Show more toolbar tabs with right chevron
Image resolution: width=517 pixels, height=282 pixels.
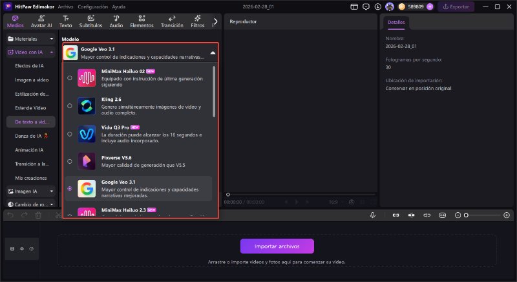tap(215, 21)
